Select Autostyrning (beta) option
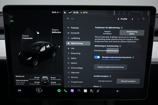 132,33
